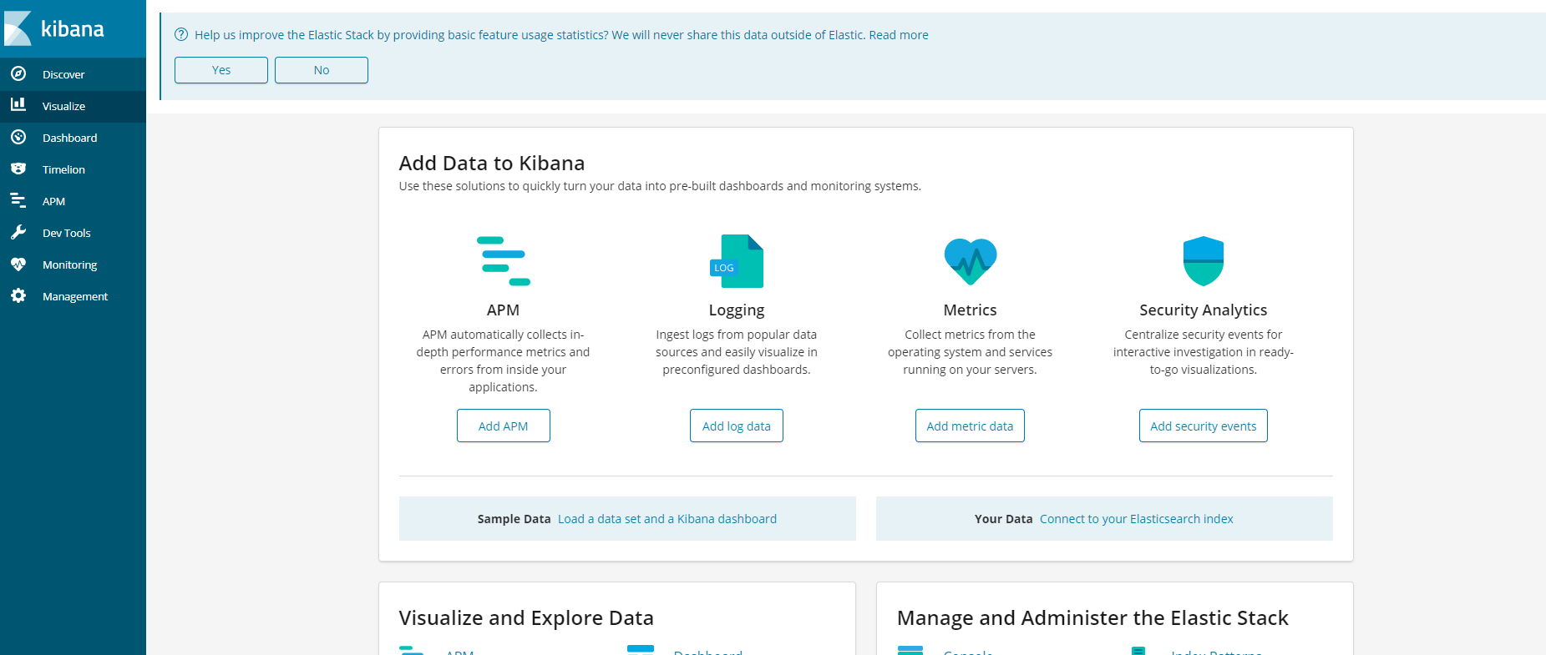Click the 'Security Analytics' card title
The width and height of the screenshot is (1546, 655).
click(x=1204, y=310)
